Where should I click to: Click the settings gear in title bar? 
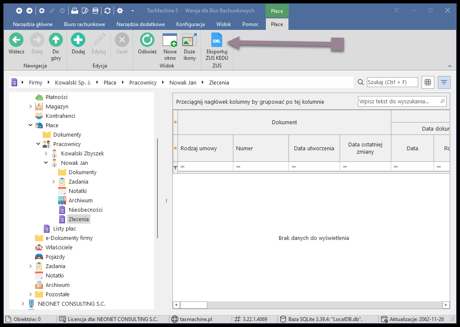click(120, 11)
